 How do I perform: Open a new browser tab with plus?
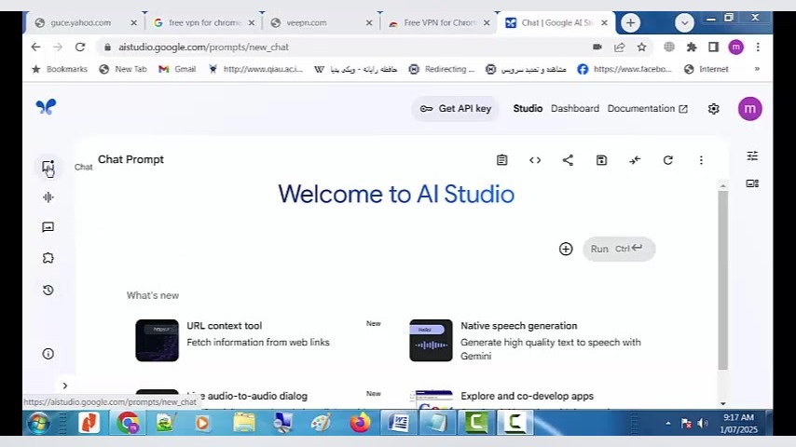tap(630, 23)
